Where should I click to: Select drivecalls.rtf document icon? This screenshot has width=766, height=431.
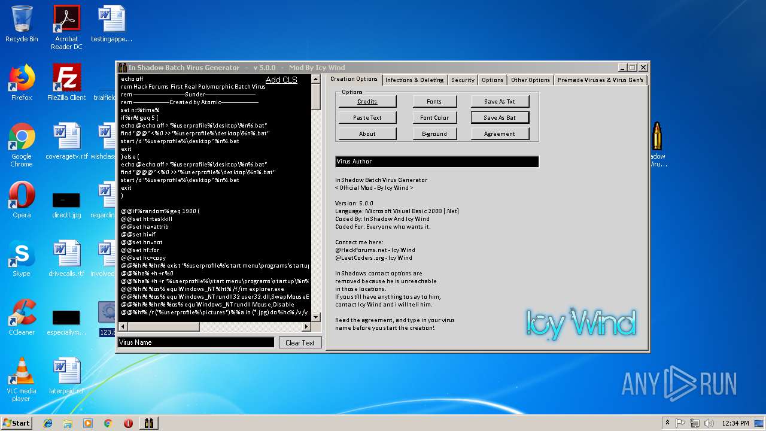coord(66,259)
